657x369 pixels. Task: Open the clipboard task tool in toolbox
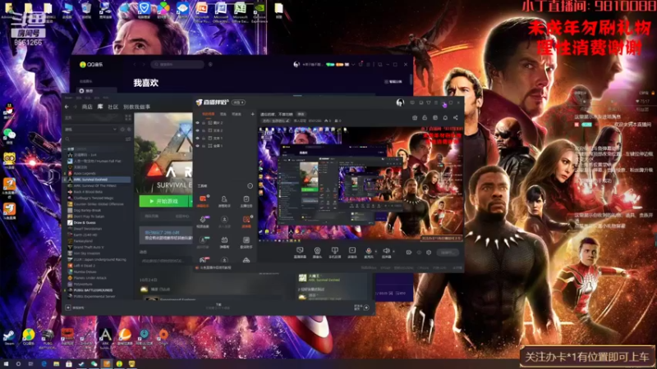(x=246, y=200)
